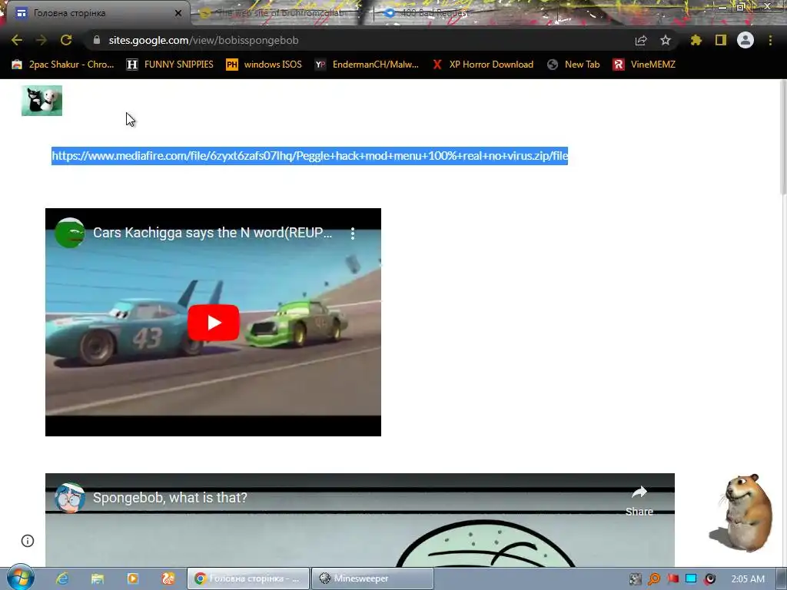Screen dimensions: 787x590
Task: Open the Windows Start orb
Action: [x=20, y=578]
